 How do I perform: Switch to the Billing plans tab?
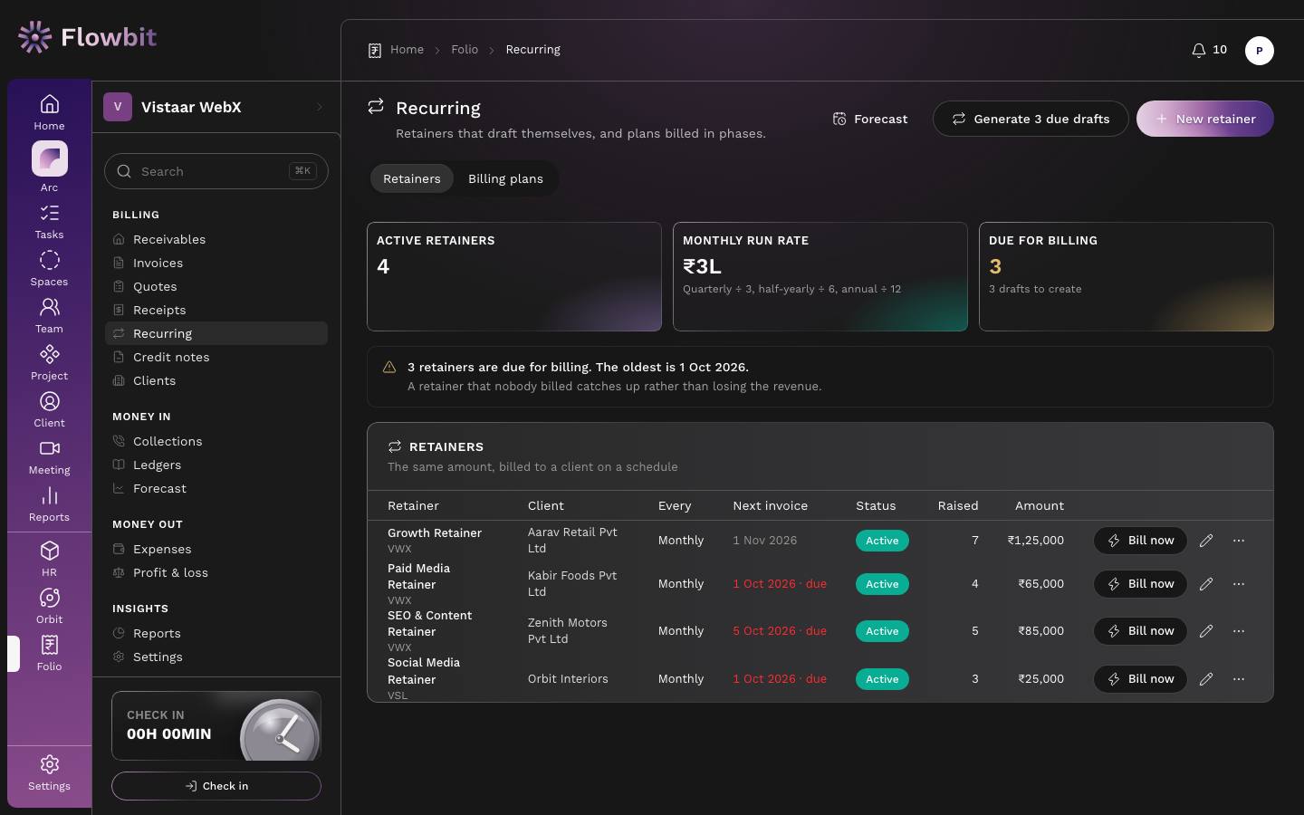[505, 178]
